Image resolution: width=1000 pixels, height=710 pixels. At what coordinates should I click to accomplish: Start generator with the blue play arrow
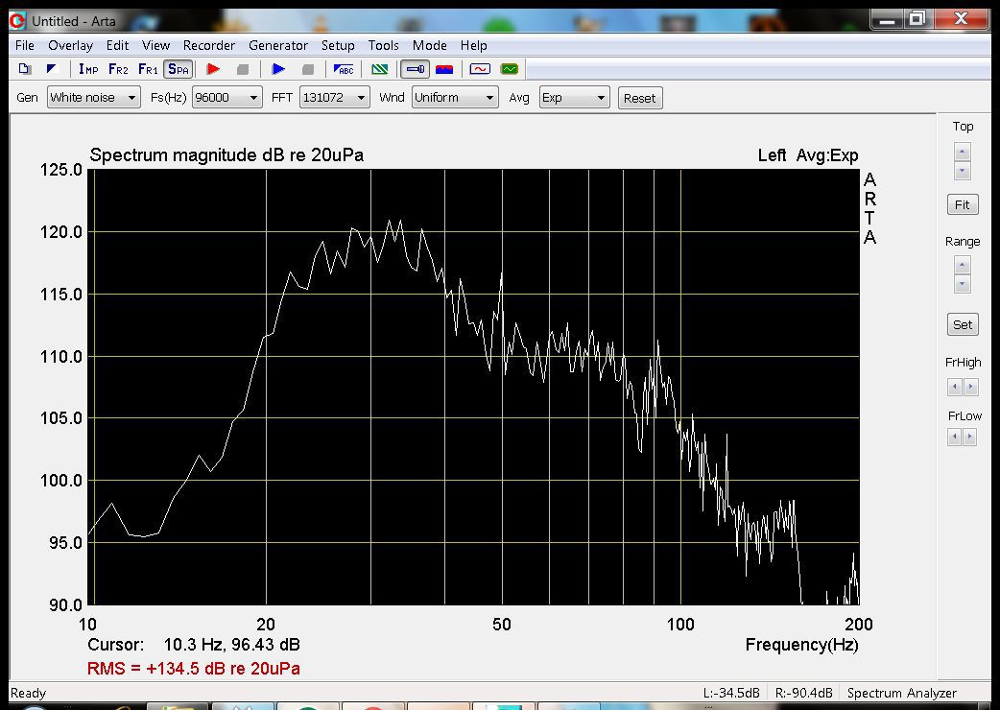[x=278, y=69]
